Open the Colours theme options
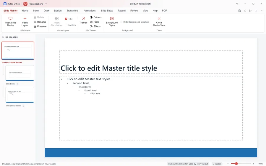This screenshot has height=166, width=266. (x=96, y=17)
